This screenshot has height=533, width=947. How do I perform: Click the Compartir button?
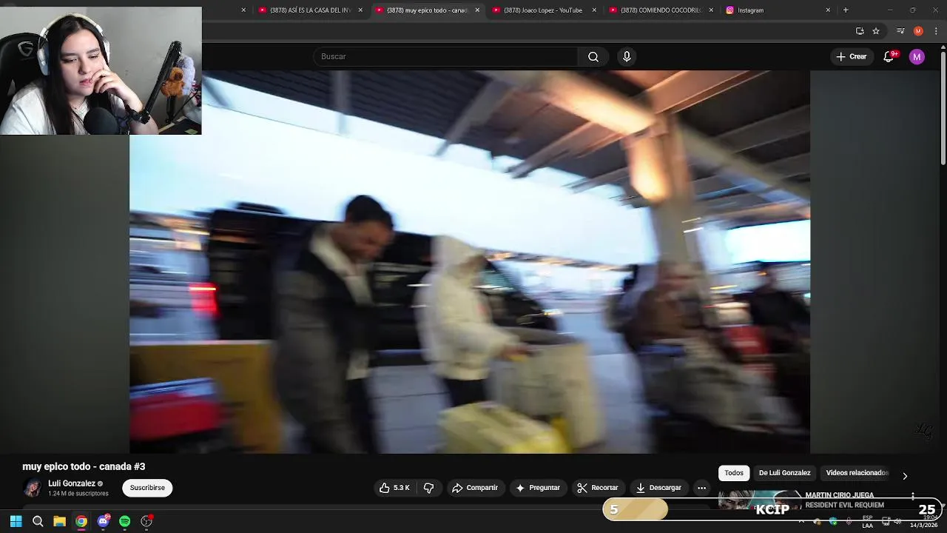click(x=475, y=488)
